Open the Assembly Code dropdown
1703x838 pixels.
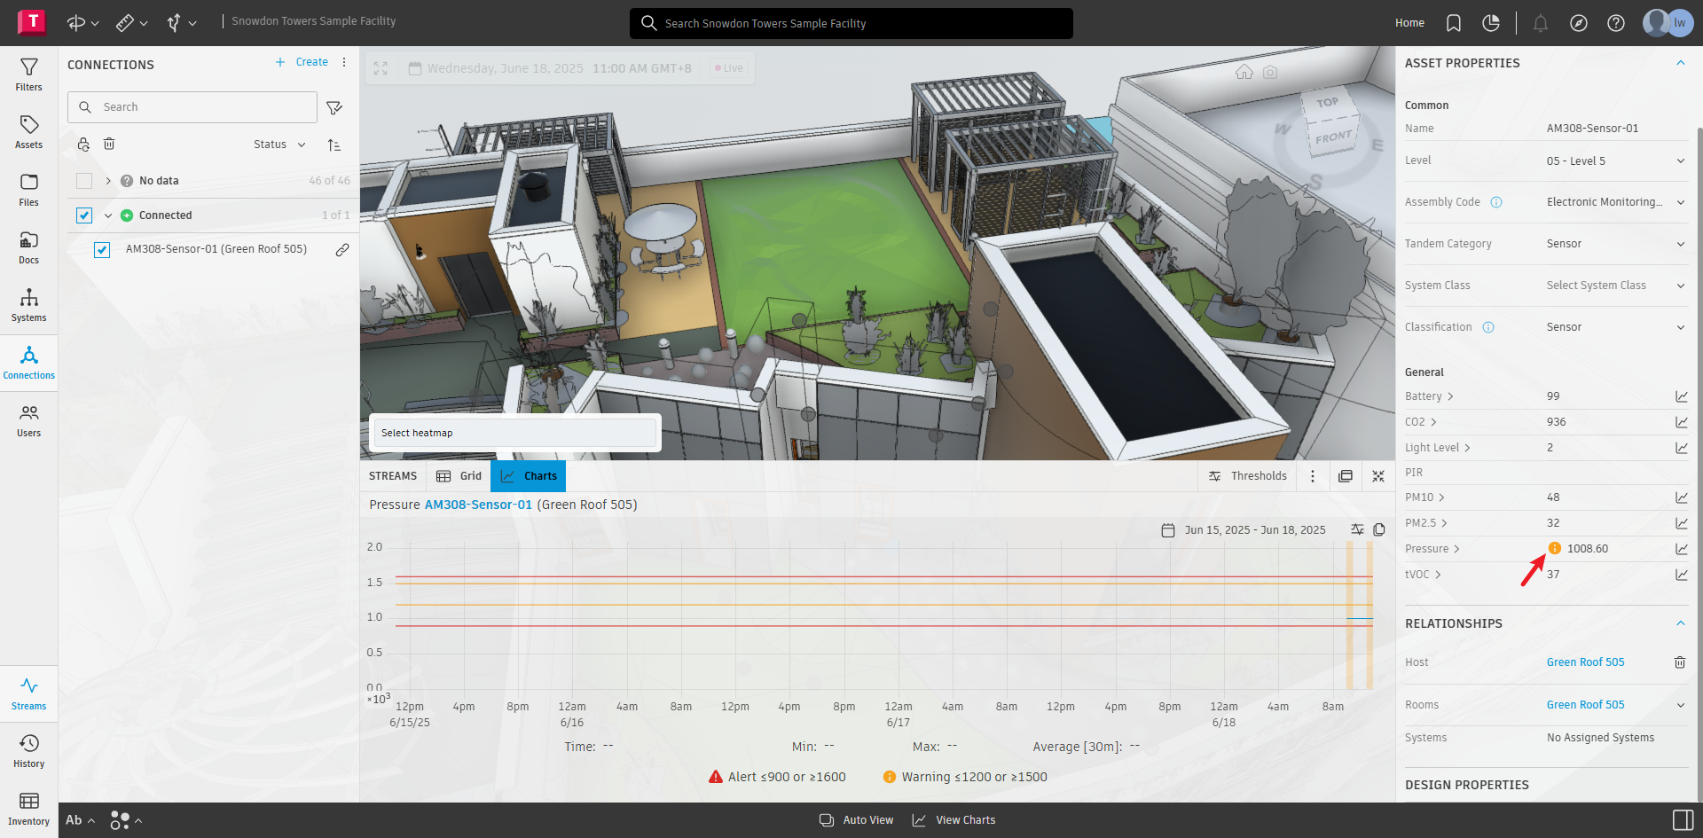point(1617,202)
